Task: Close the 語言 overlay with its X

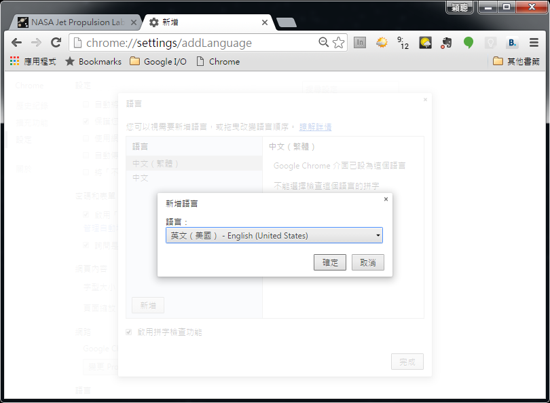Action: click(x=425, y=100)
